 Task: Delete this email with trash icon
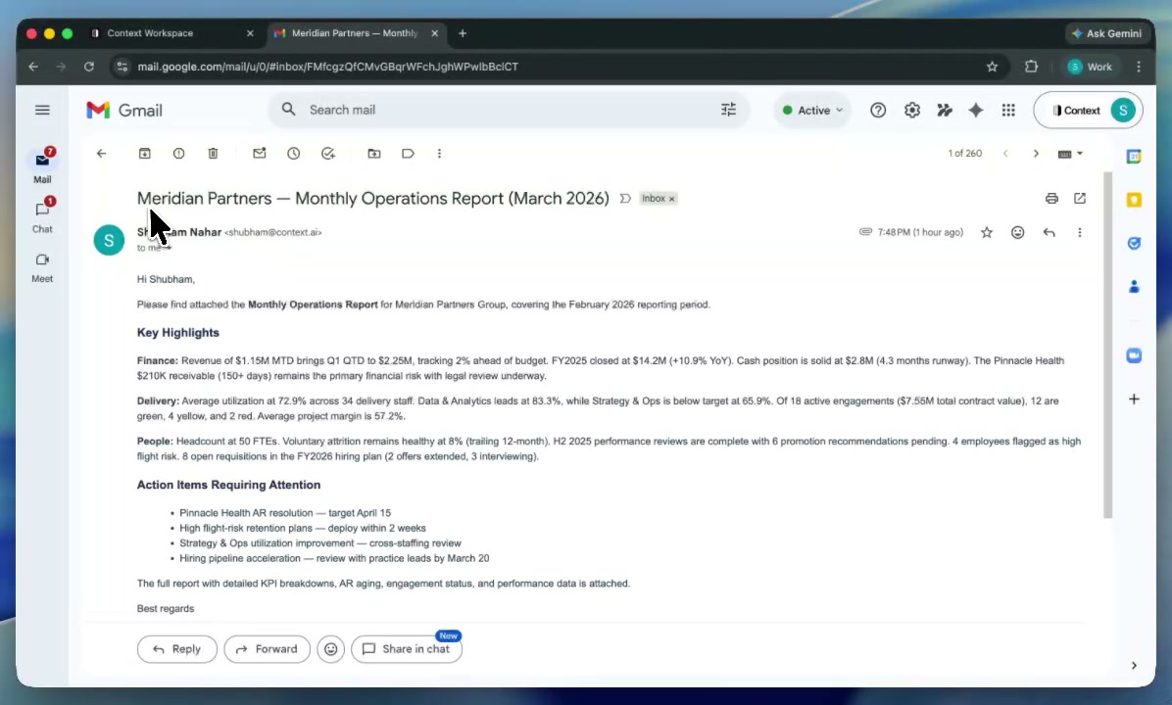(x=213, y=153)
